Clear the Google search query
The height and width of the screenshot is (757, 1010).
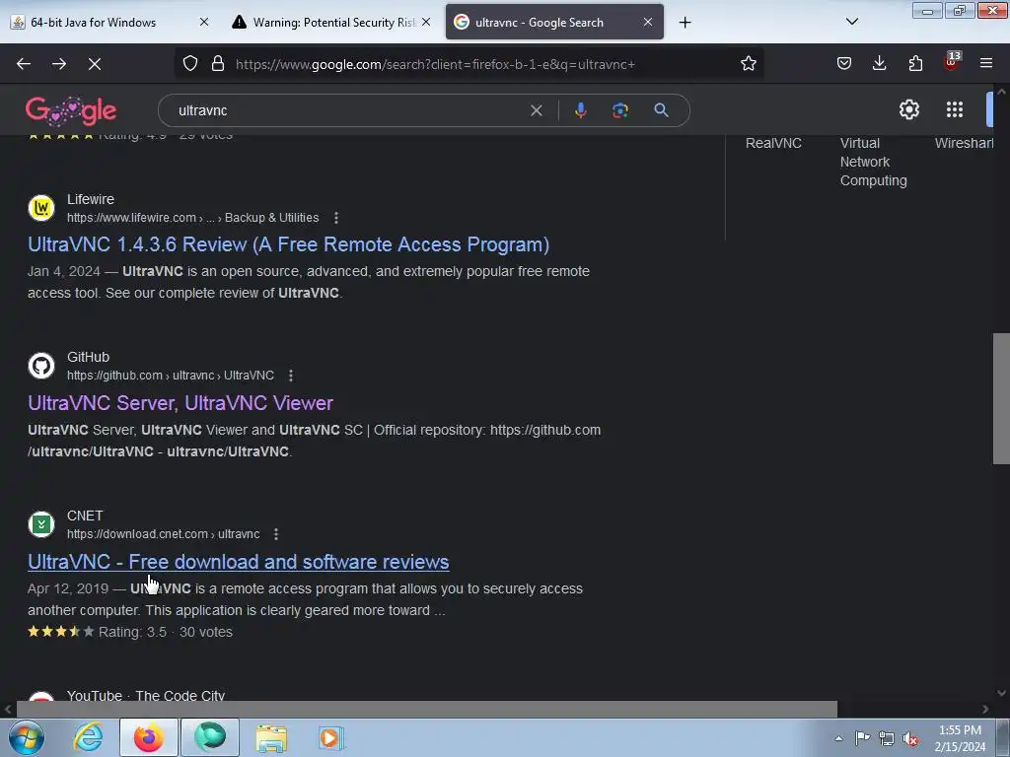click(x=536, y=110)
